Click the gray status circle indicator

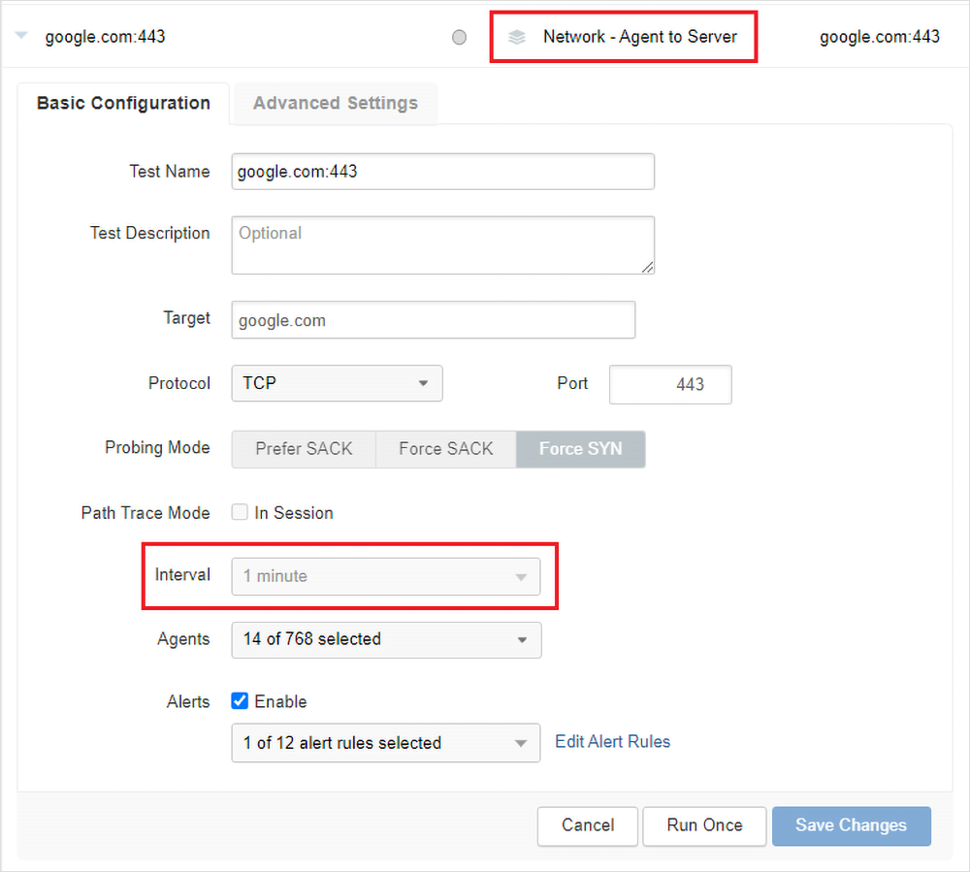point(459,37)
